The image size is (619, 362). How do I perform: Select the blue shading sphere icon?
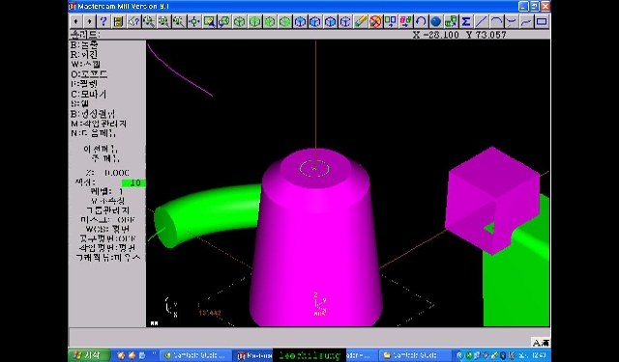pyautogui.click(x=436, y=21)
